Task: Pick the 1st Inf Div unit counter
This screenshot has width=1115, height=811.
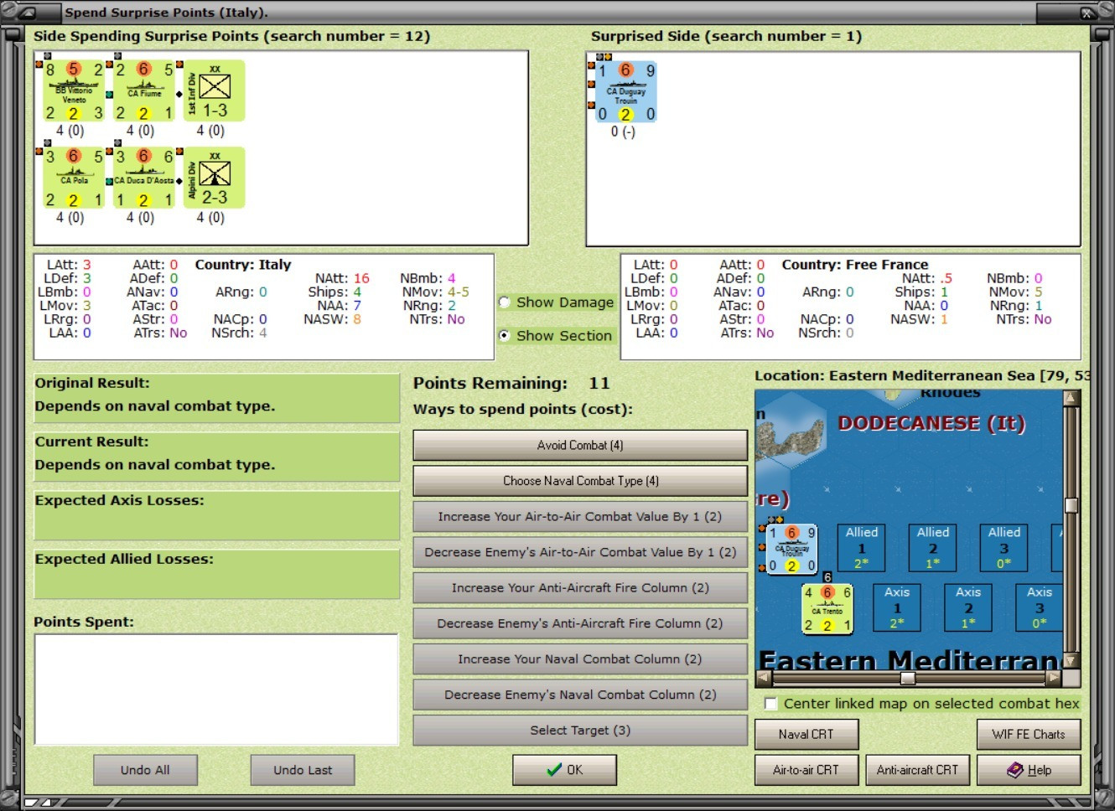Action: [214, 90]
